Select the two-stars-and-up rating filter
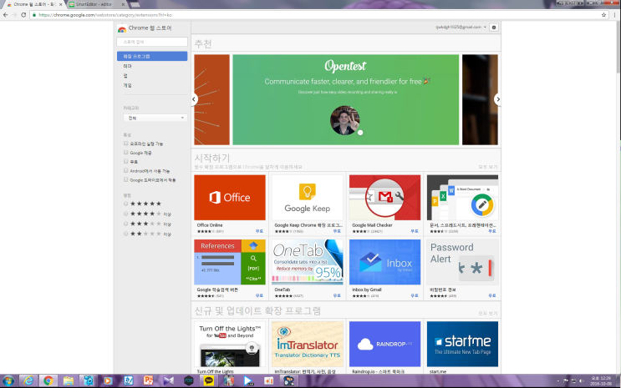The image size is (621, 388). tap(126, 234)
